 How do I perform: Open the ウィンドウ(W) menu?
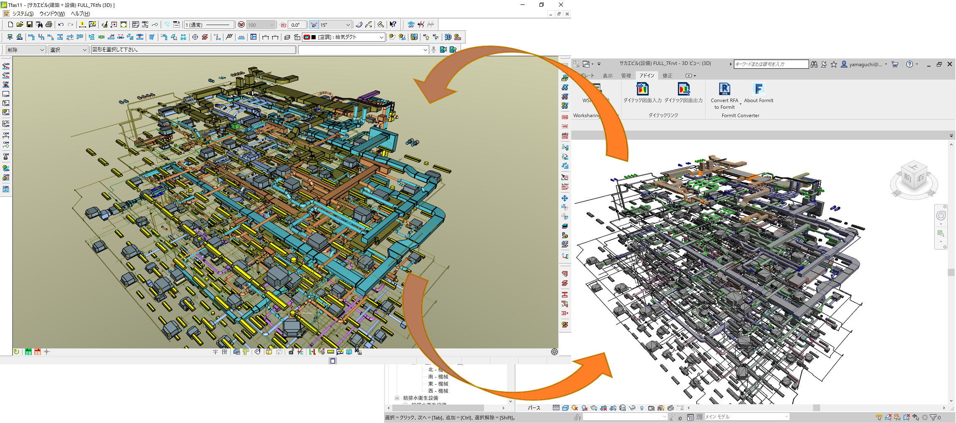[52, 14]
